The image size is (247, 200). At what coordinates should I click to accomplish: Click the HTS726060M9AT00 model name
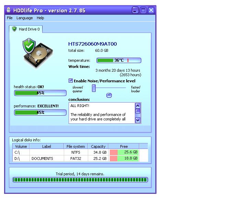tap(93, 44)
